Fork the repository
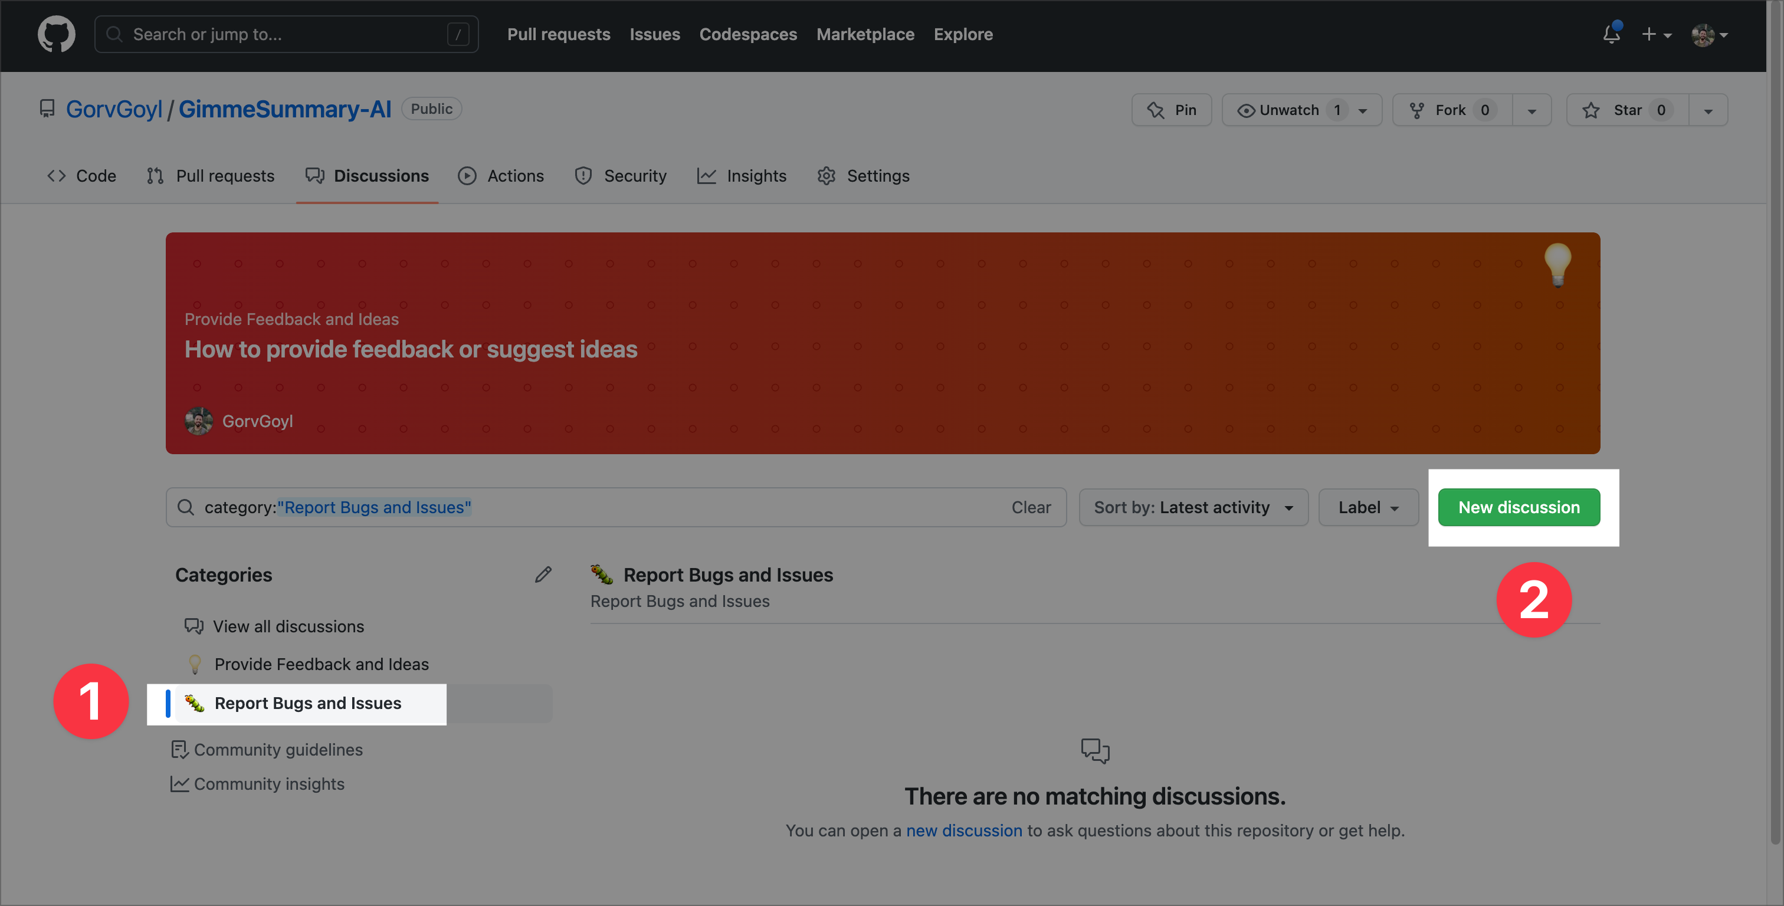The height and width of the screenshot is (906, 1784). click(1452, 110)
